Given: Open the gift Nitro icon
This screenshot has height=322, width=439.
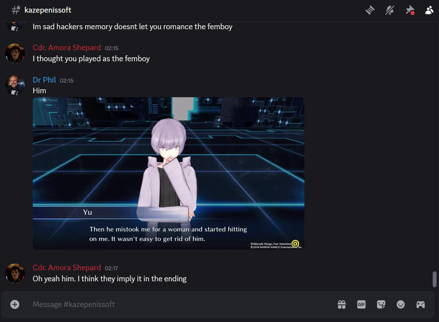Looking at the screenshot, I should 341,304.
